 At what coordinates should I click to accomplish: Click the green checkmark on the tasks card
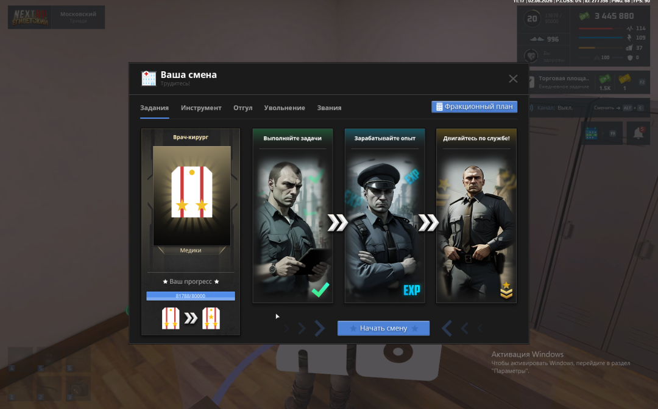pyautogui.click(x=320, y=290)
